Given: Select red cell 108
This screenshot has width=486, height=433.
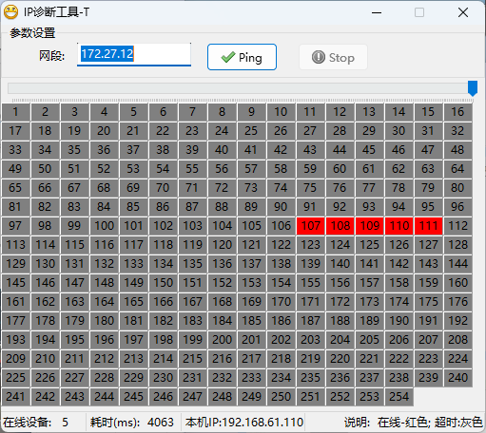Looking at the screenshot, I should pos(340,226).
